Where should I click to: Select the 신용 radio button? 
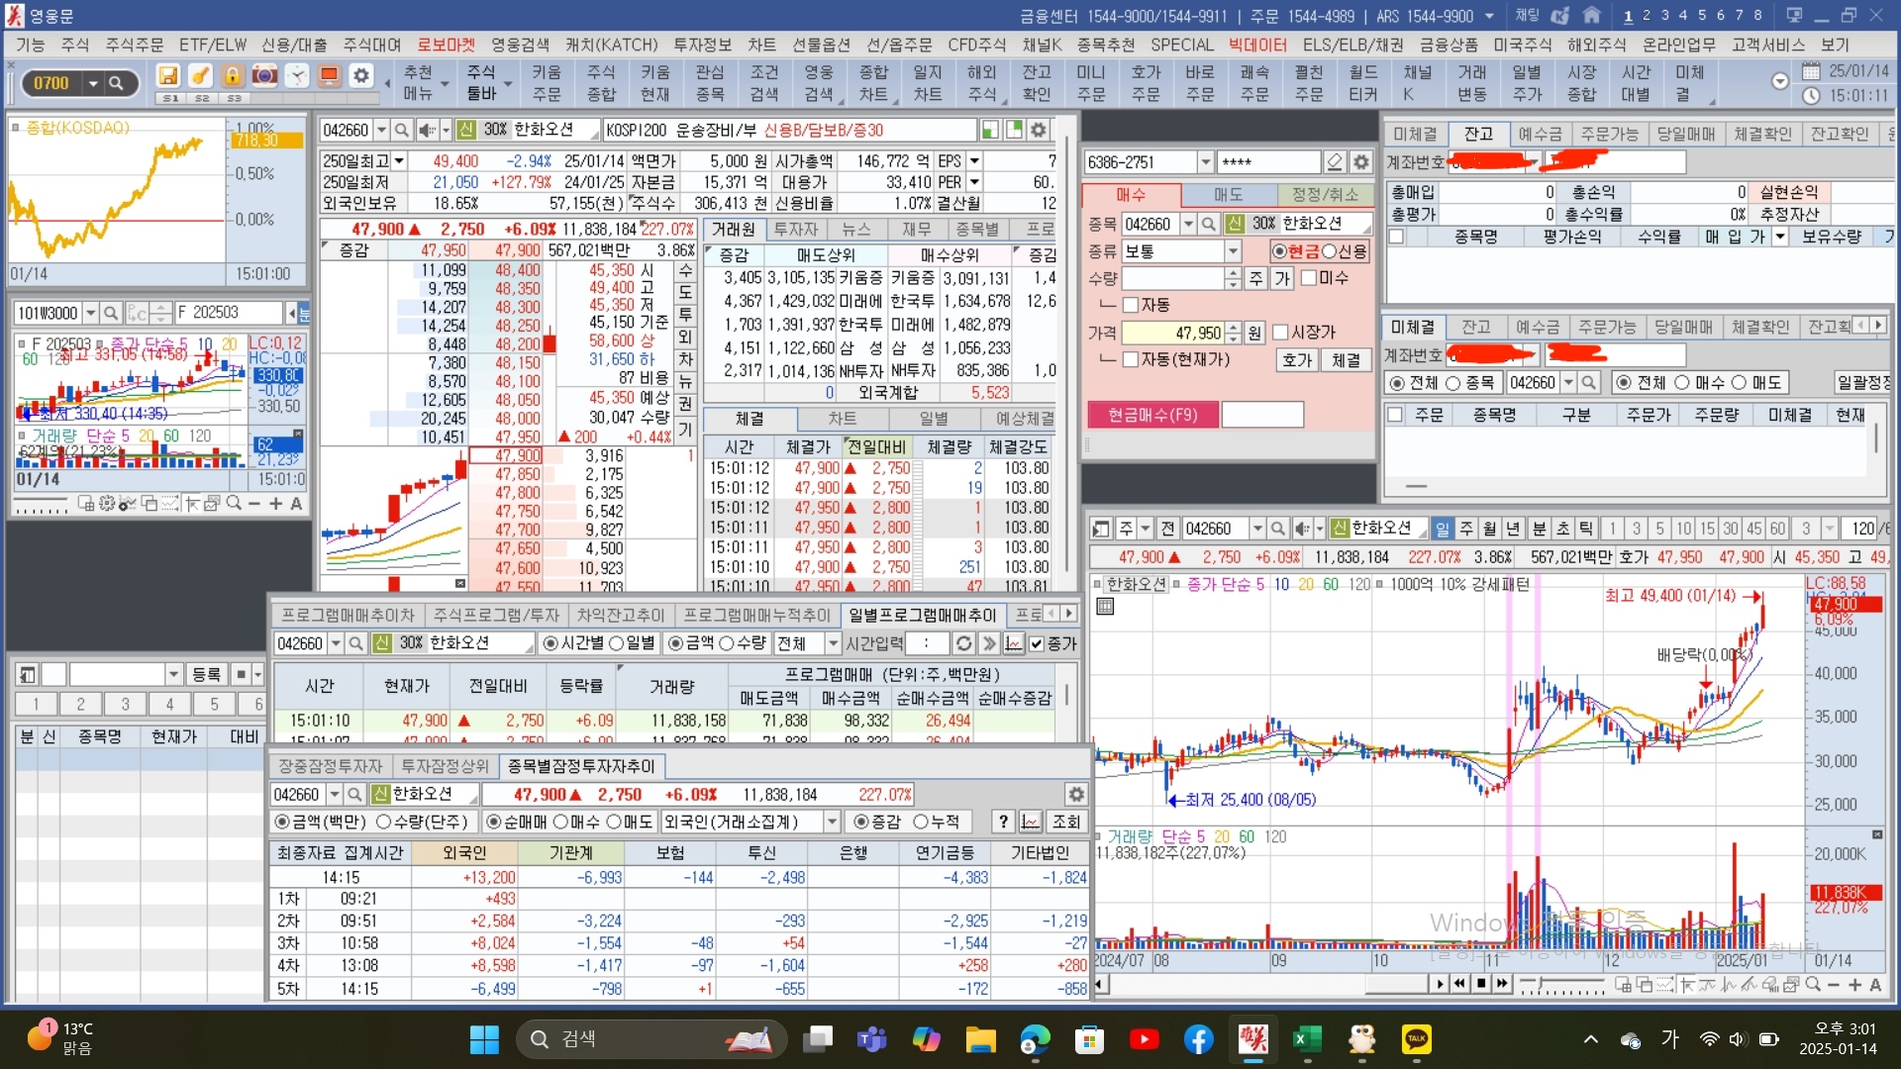1330,251
